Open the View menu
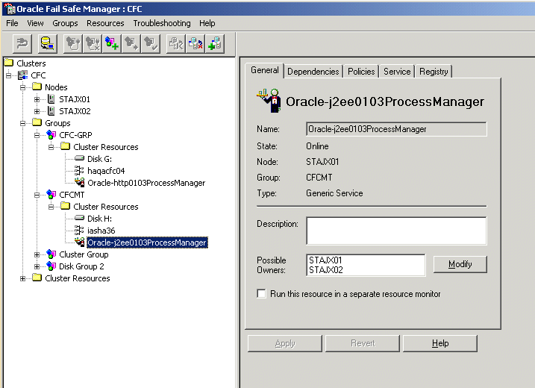The image size is (535, 388). pos(35,23)
